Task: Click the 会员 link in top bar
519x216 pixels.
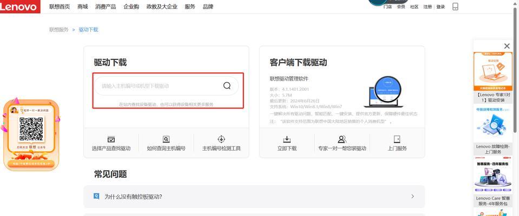Action: coord(401,6)
